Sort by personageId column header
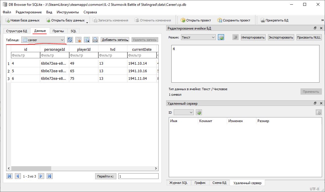This screenshot has height=192, width=325. pos(54,49)
